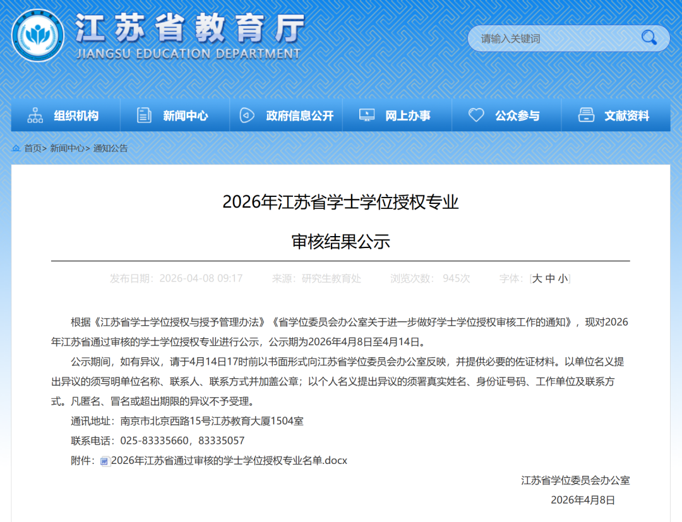Click the 文献资料 archive icon

[x=587, y=115]
